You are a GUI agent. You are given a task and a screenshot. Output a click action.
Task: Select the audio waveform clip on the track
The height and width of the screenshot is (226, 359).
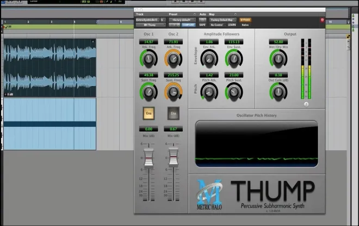pos(50,68)
